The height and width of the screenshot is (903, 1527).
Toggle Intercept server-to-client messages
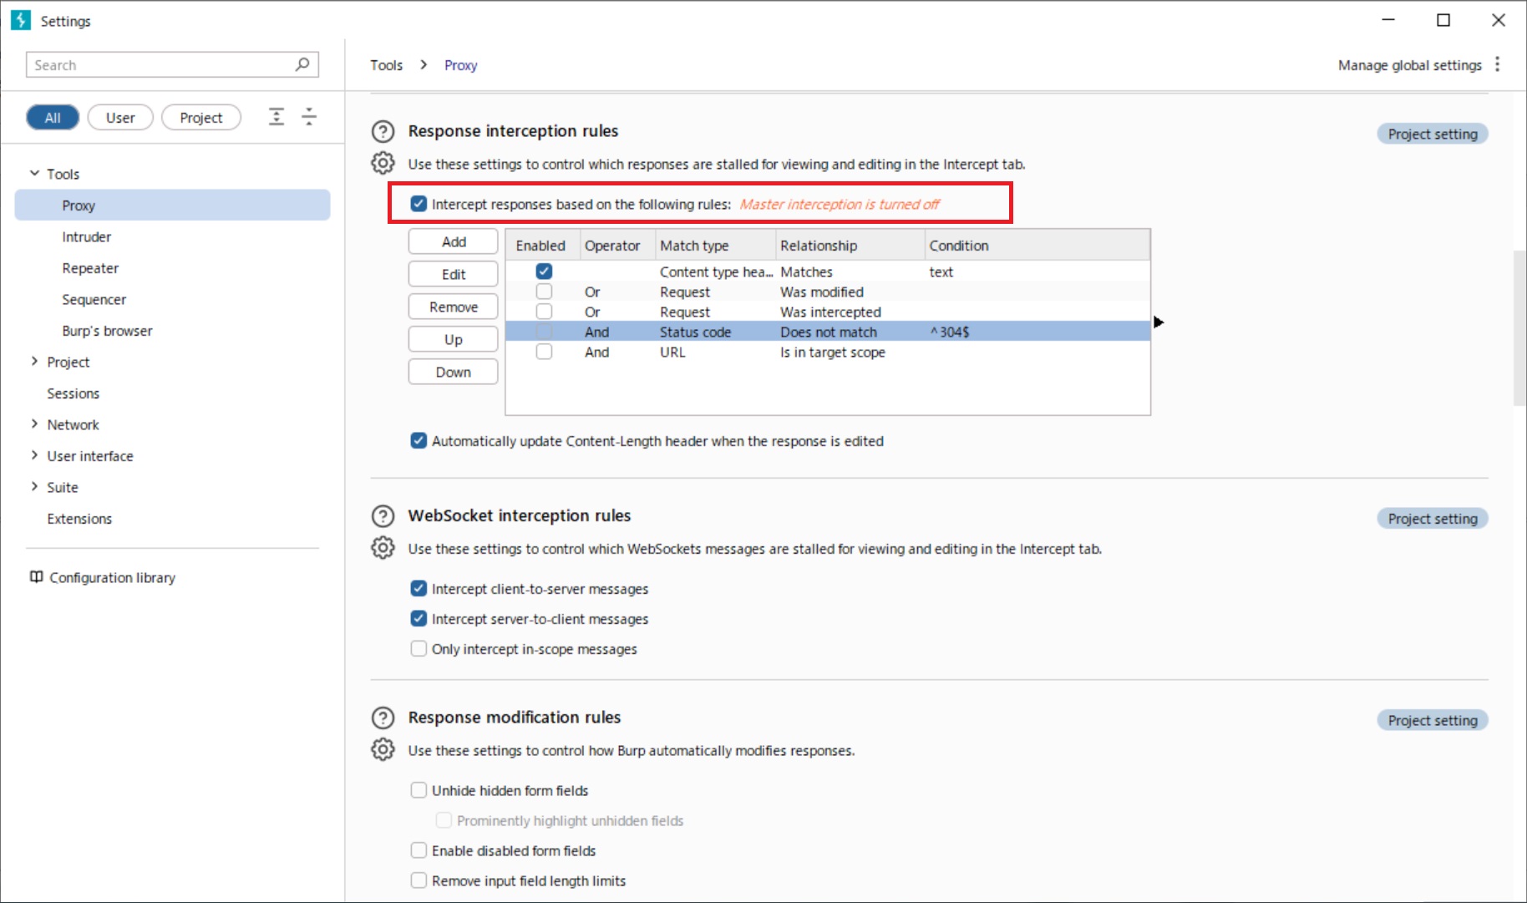[x=419, y=618]
